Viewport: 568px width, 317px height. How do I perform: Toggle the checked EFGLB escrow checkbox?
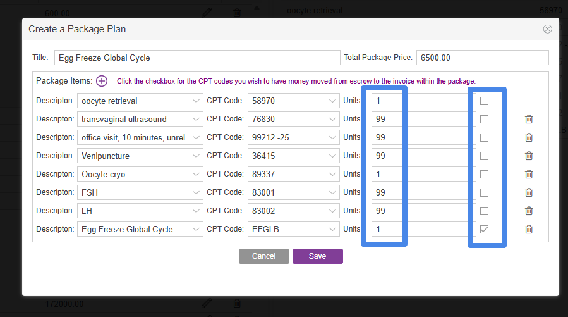485,229
